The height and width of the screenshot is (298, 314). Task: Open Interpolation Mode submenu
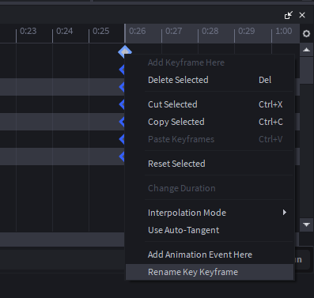coord(210,213)
